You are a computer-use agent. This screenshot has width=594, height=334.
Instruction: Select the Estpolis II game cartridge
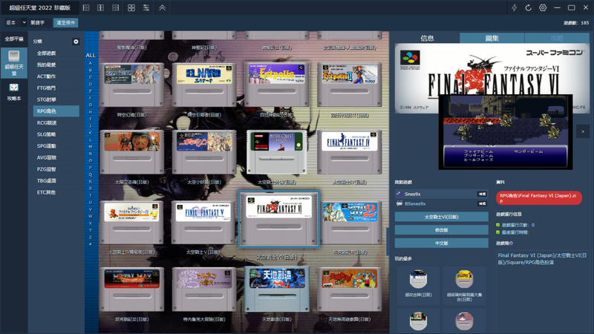tap(349, 85)
